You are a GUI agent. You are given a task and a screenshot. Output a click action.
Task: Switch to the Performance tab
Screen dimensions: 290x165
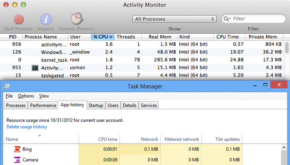pyautogui.click(x=43, y=105)
